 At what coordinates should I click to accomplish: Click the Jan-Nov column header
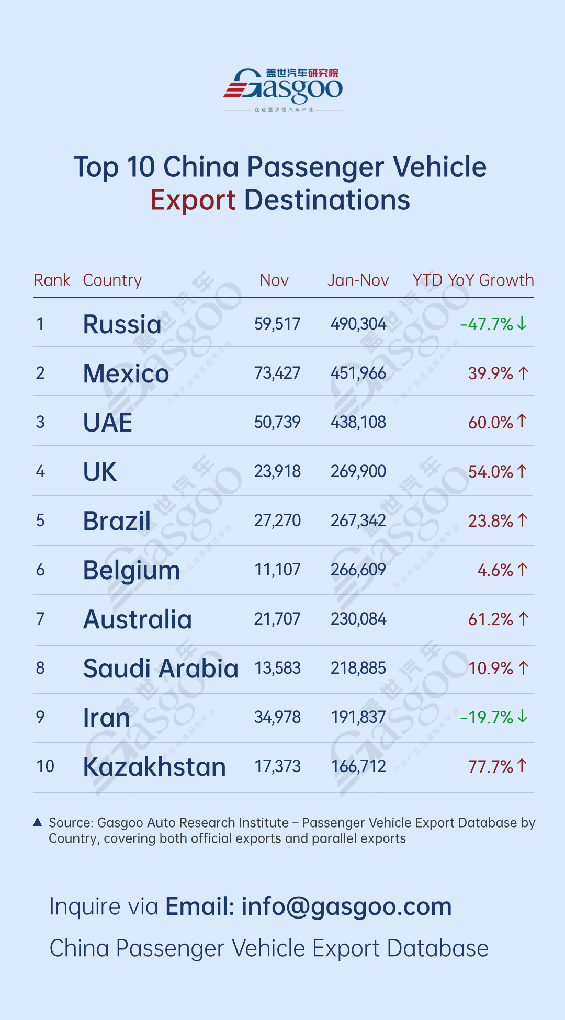click(358, 280)
